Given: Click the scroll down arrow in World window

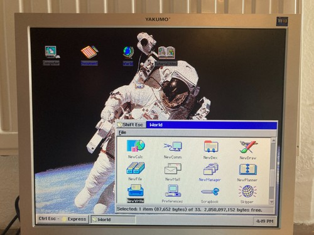Looking at the screenshot, I should (x=271, y=202).
